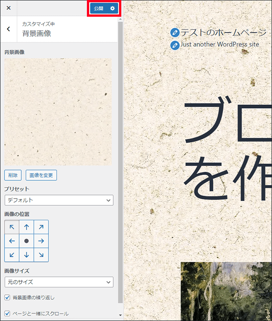
Task: Click the pencil icon beside the site title
Action: point(175,33)
